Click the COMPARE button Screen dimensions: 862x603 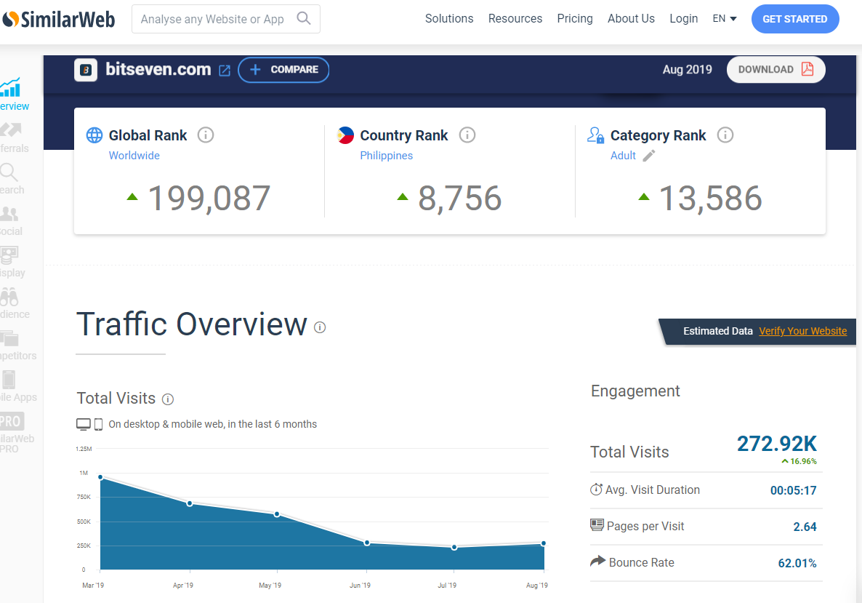click(x=283, y=70)
